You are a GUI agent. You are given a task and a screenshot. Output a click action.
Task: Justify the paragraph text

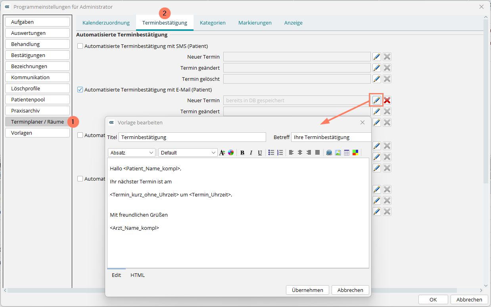click(317, 153)
